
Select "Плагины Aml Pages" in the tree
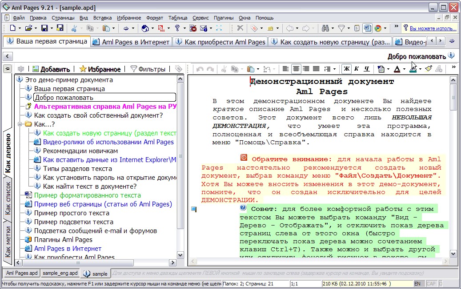click(63, 240)
